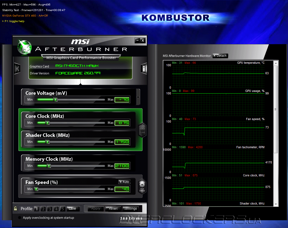Click the 'F1: toggle help' text in Kombustor

point(15,21)
